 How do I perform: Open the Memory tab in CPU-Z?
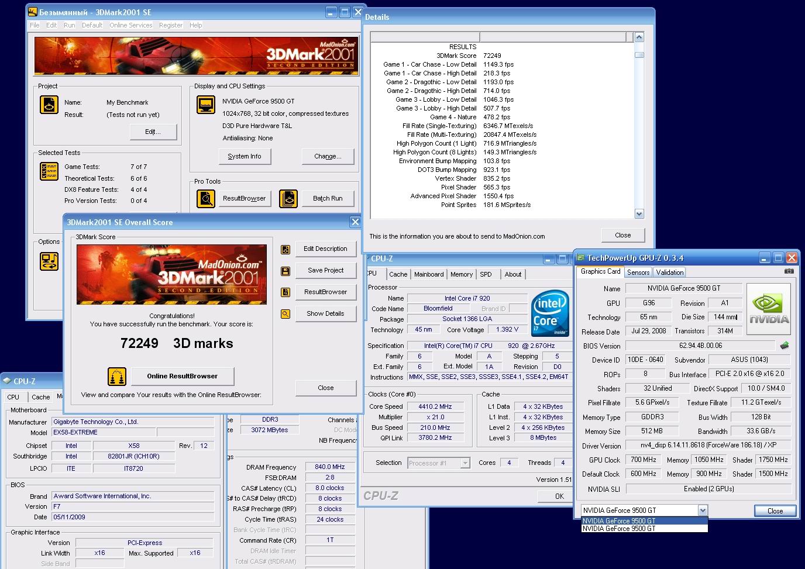click(462, 274)
